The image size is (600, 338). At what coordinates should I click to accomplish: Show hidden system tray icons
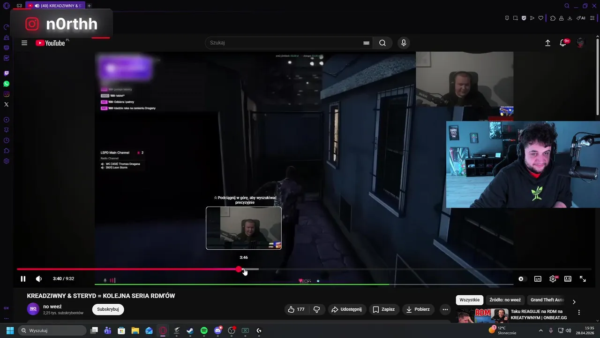[540, 330]
